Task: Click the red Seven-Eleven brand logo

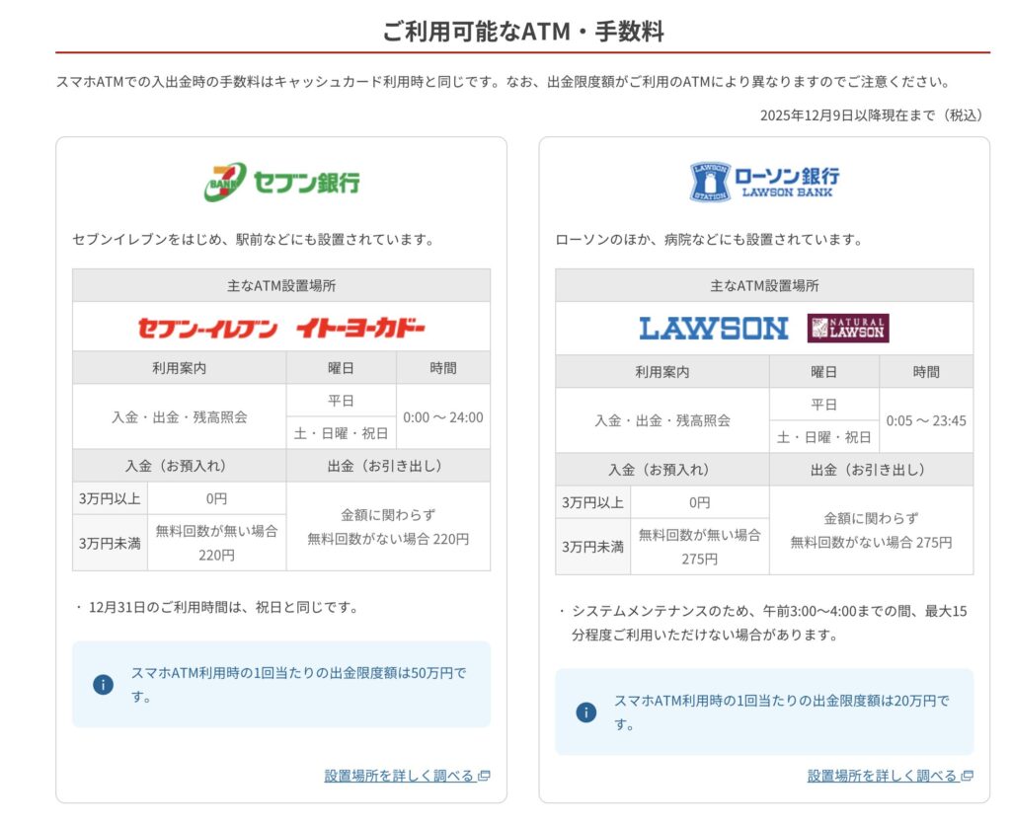Action: tap(207, 328)
